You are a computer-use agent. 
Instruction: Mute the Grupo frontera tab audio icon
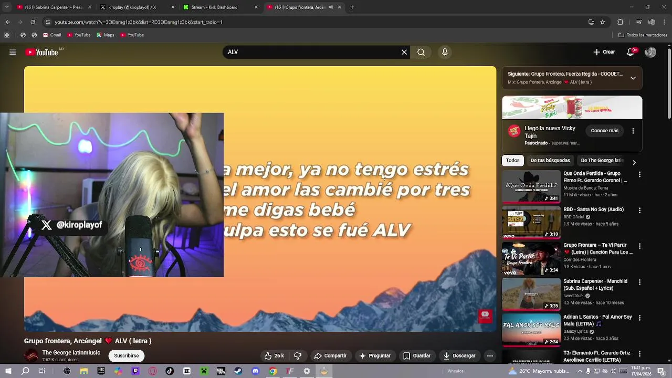point(331,7)
